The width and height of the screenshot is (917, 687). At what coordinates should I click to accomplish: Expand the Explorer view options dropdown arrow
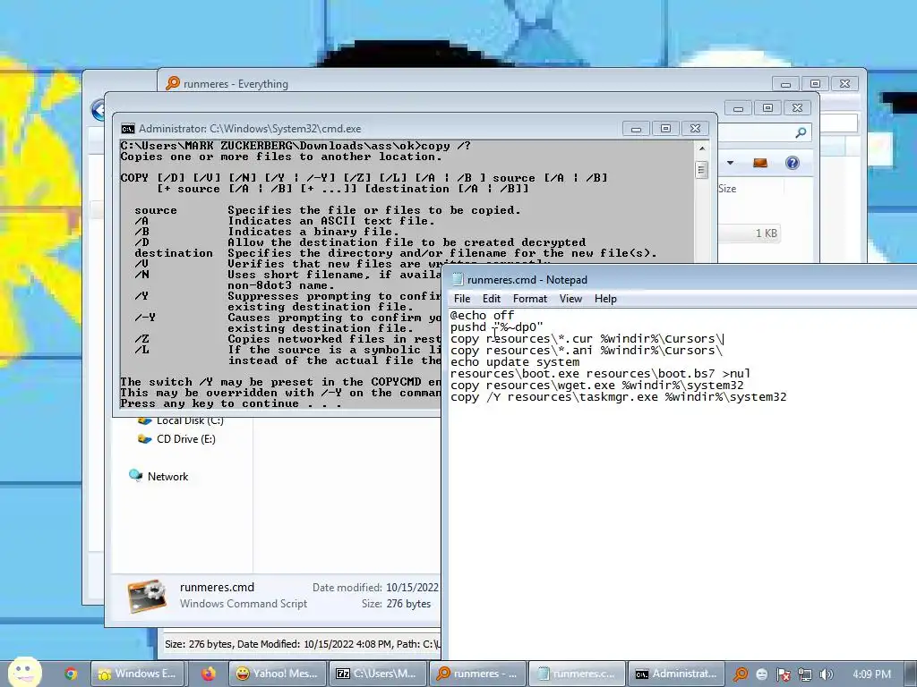click(730, 163)
